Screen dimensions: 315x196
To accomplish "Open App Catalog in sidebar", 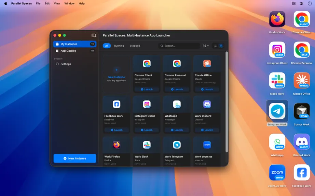I will click(75, 51).
